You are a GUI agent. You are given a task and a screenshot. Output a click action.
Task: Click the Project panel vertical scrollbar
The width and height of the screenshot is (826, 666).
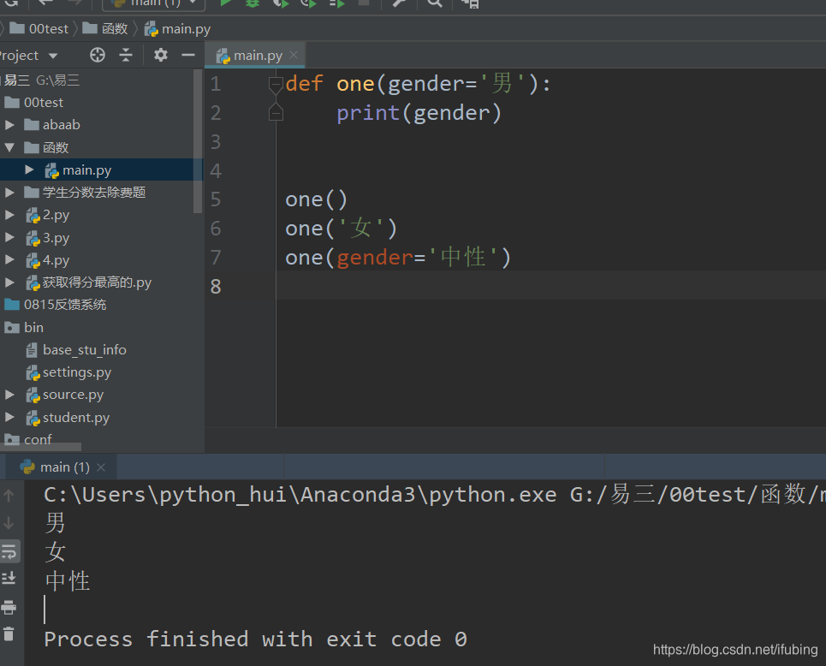pyautogui.click(x=198, y=141)
